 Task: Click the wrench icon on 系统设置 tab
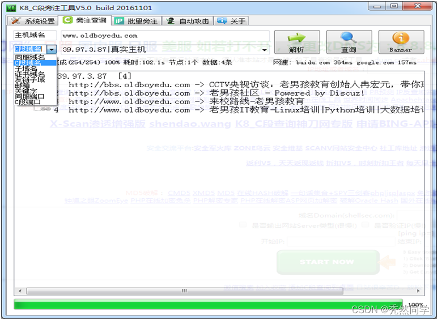coord(16,20)
